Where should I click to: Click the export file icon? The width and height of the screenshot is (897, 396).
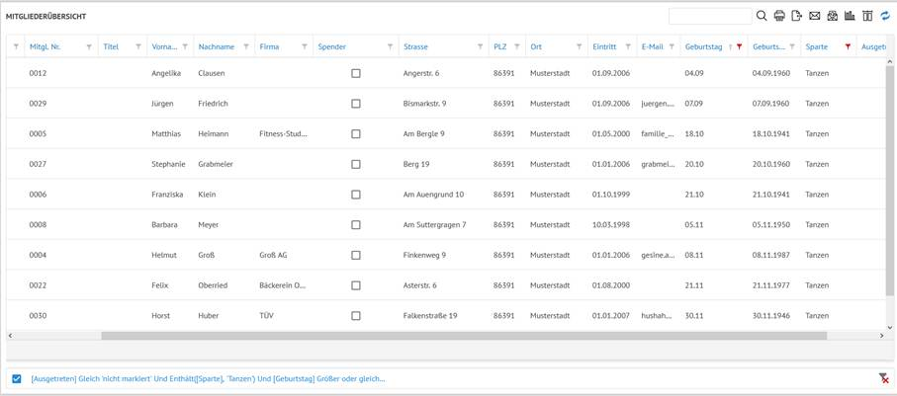coord(797,16)
